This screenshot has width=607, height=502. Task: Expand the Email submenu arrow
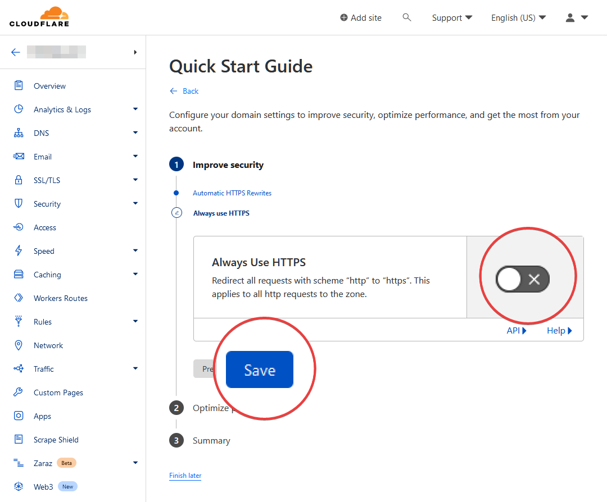[135, 156]
